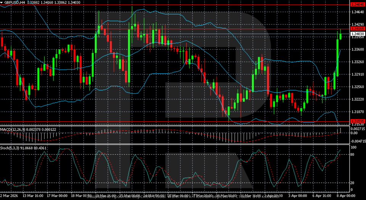
Task: Click the Stochastic 80 level label
Action: [353, 155]
